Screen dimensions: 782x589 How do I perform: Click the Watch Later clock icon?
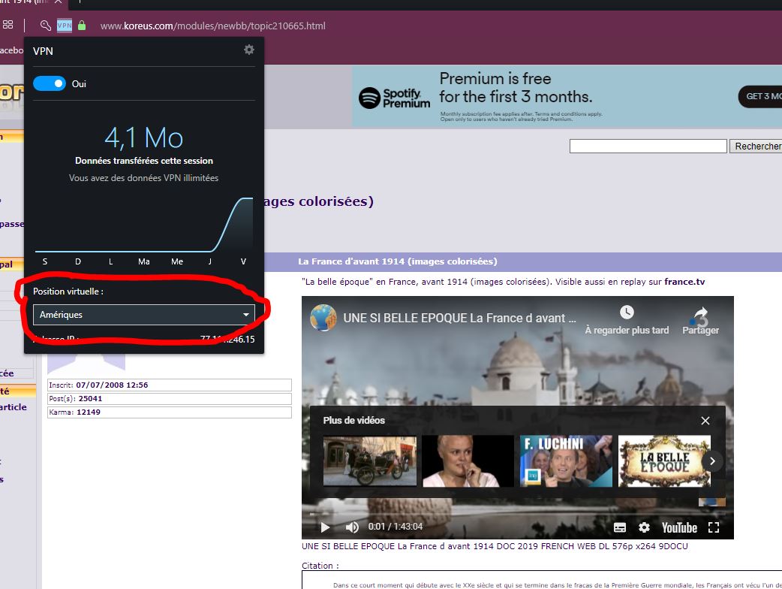[627, 313]
